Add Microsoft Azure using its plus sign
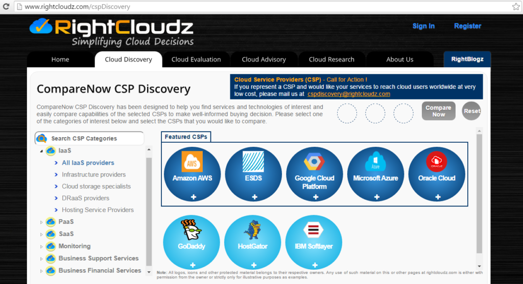The image size is (523, 284). (376, 197)
